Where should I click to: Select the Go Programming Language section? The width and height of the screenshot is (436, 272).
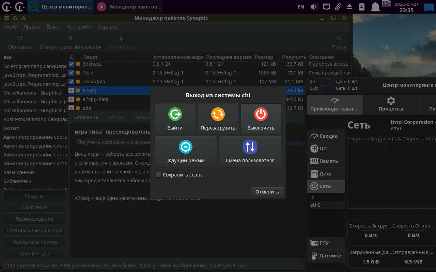click(x=35, y=66)
